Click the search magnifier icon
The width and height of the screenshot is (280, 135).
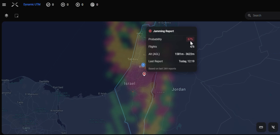coord(249,16)
